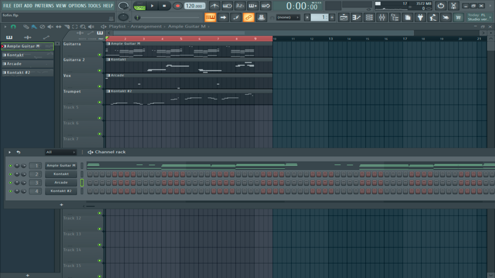
Task: Open the PATTERNS menu
Action: [x=44, y=6]
